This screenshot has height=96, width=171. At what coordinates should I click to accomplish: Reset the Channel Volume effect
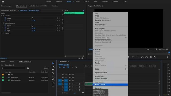point(63,23)
